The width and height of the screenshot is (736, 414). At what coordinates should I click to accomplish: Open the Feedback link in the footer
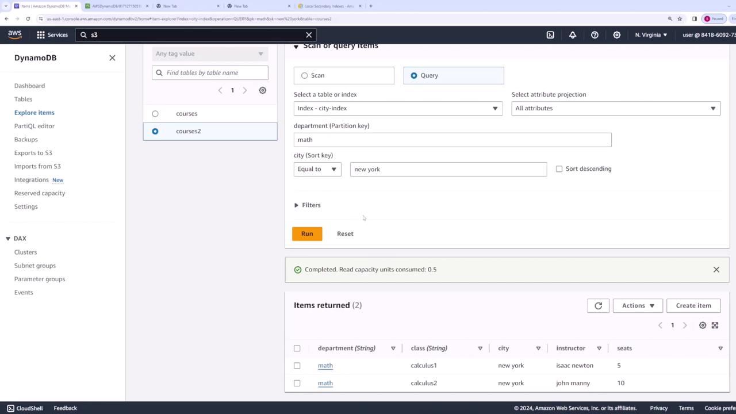65,408
